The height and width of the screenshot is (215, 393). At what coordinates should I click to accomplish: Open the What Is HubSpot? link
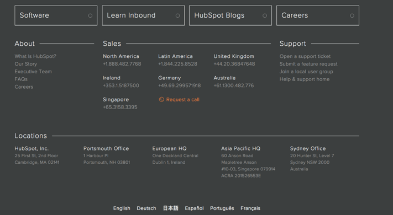pos(35,56)
